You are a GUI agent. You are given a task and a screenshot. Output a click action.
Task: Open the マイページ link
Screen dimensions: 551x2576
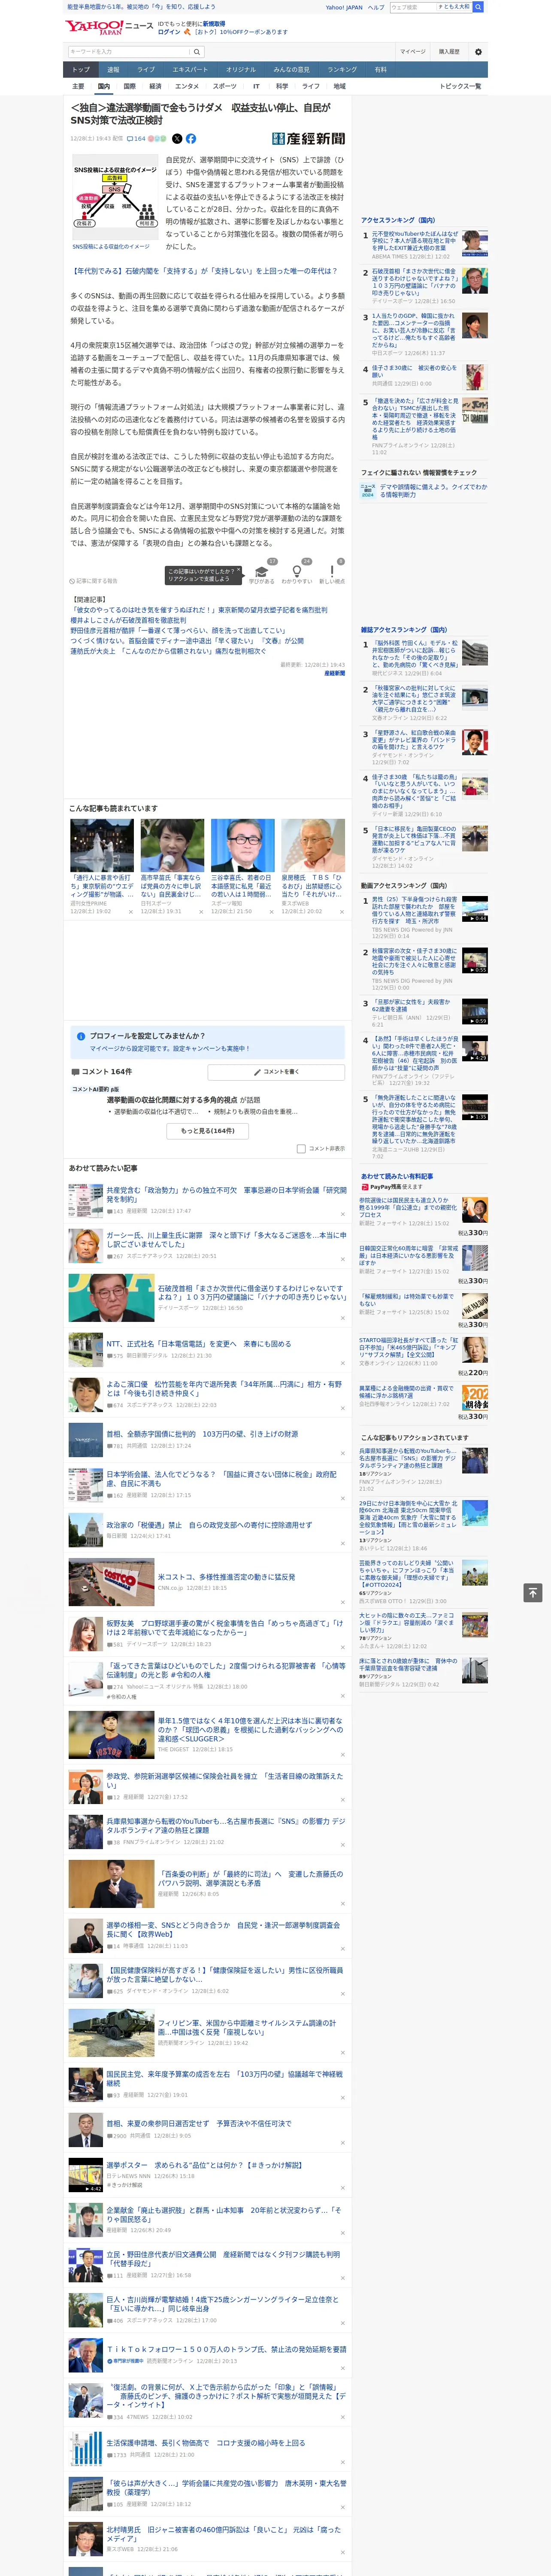pos(413,52)
